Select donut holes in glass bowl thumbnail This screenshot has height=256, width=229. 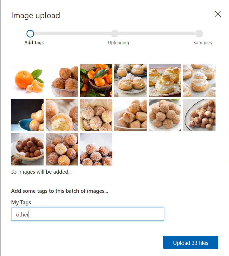62,81
